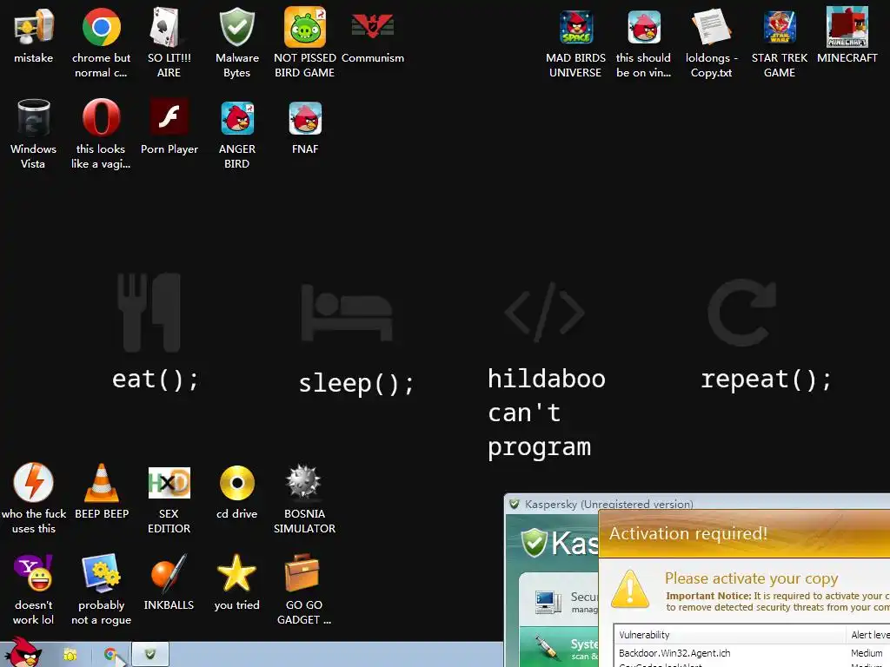Open the folder icon in the taskbar

pos(70,655)
